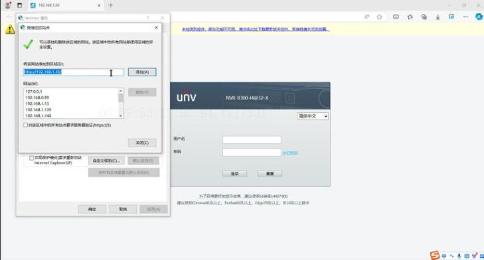Open the plugin download link in yellow bar
The image size is (484, 260).
[255, 29]
